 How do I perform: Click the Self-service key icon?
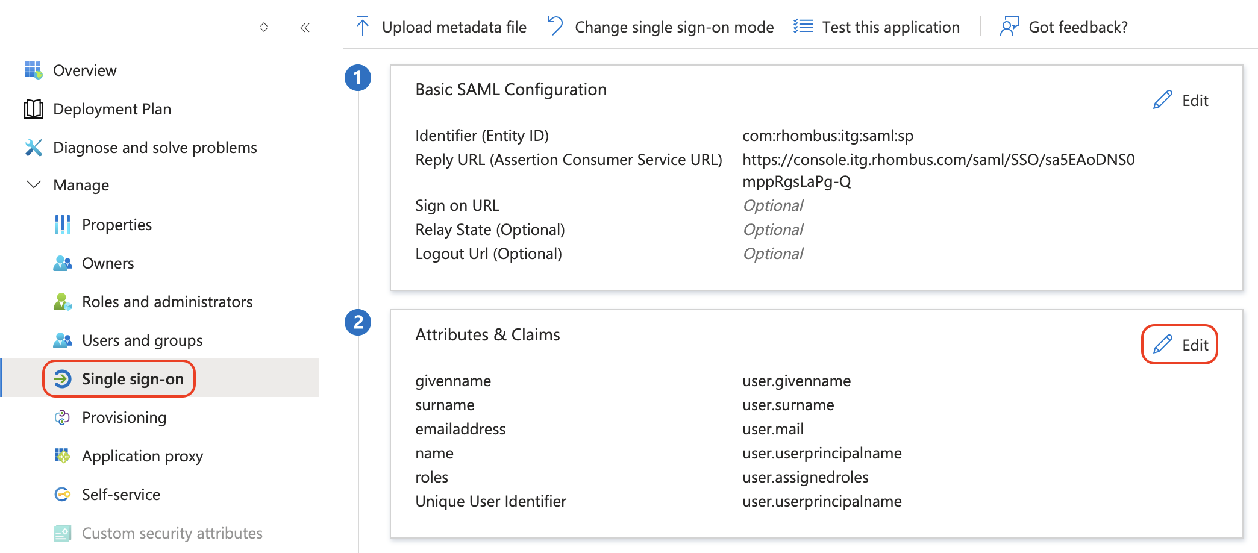pyautogui.click(x=62, y=495)
